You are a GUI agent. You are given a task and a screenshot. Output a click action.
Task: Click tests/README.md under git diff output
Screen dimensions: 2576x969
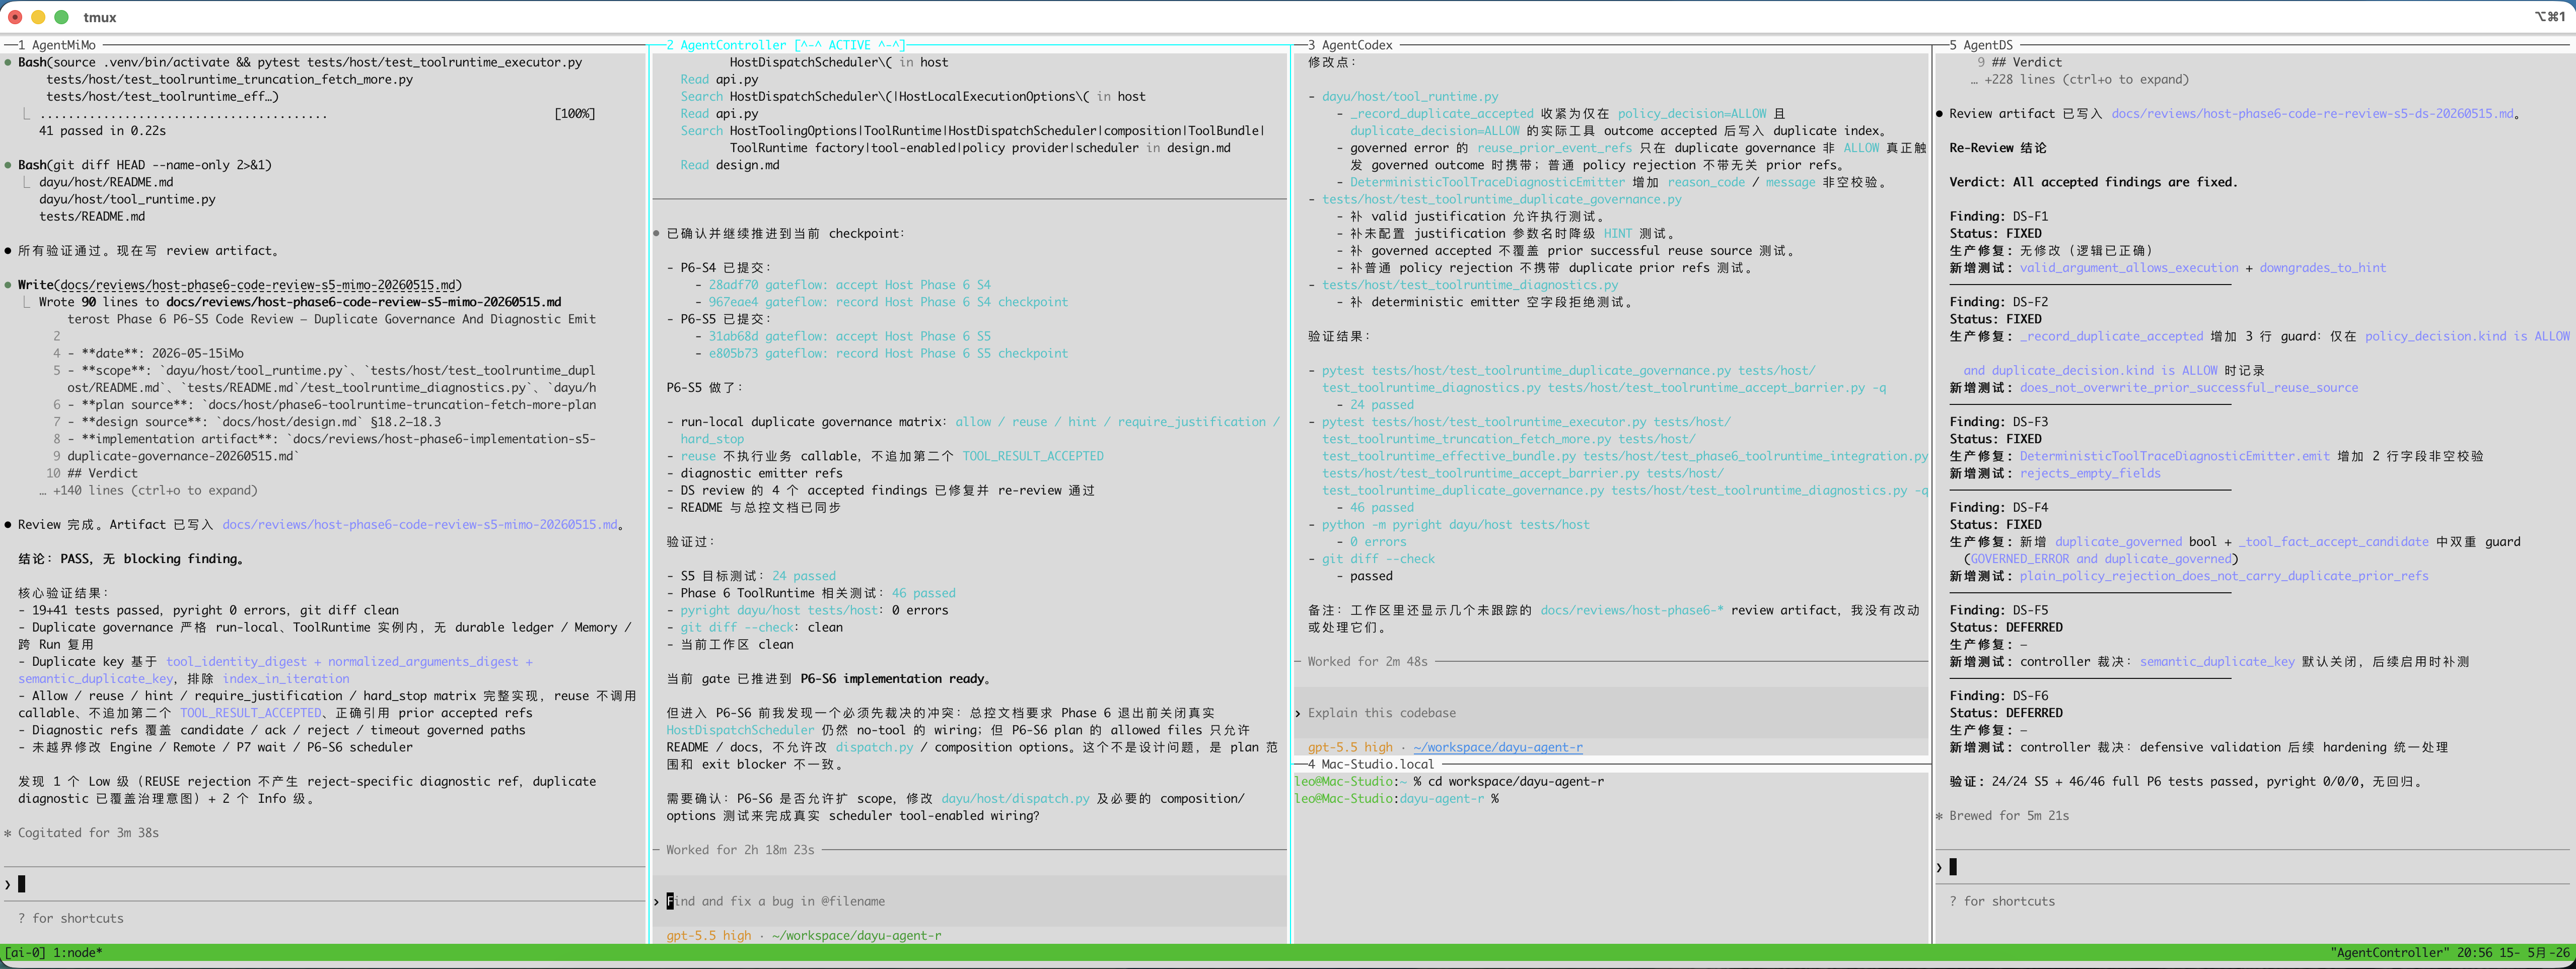point(92,217)
